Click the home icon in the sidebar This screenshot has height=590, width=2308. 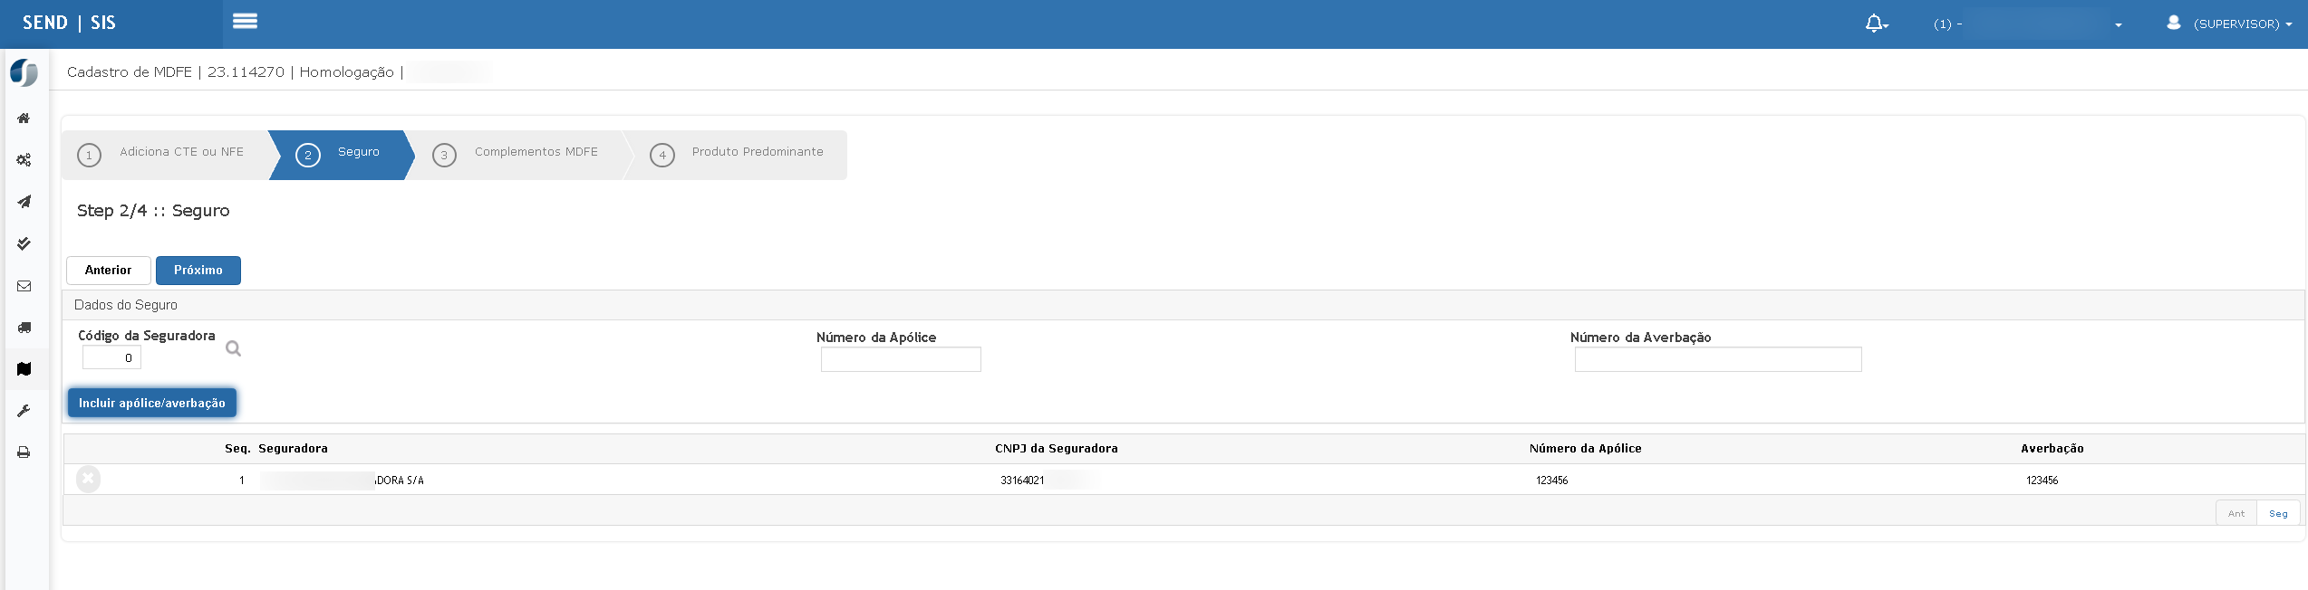coord(24,119)
